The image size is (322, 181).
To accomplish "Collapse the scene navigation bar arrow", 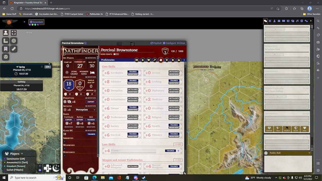I will 25,22.
